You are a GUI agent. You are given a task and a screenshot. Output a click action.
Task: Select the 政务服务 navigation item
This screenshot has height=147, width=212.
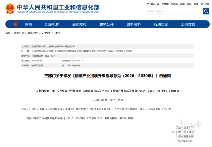pyautogui.click(x=133, y=24)
